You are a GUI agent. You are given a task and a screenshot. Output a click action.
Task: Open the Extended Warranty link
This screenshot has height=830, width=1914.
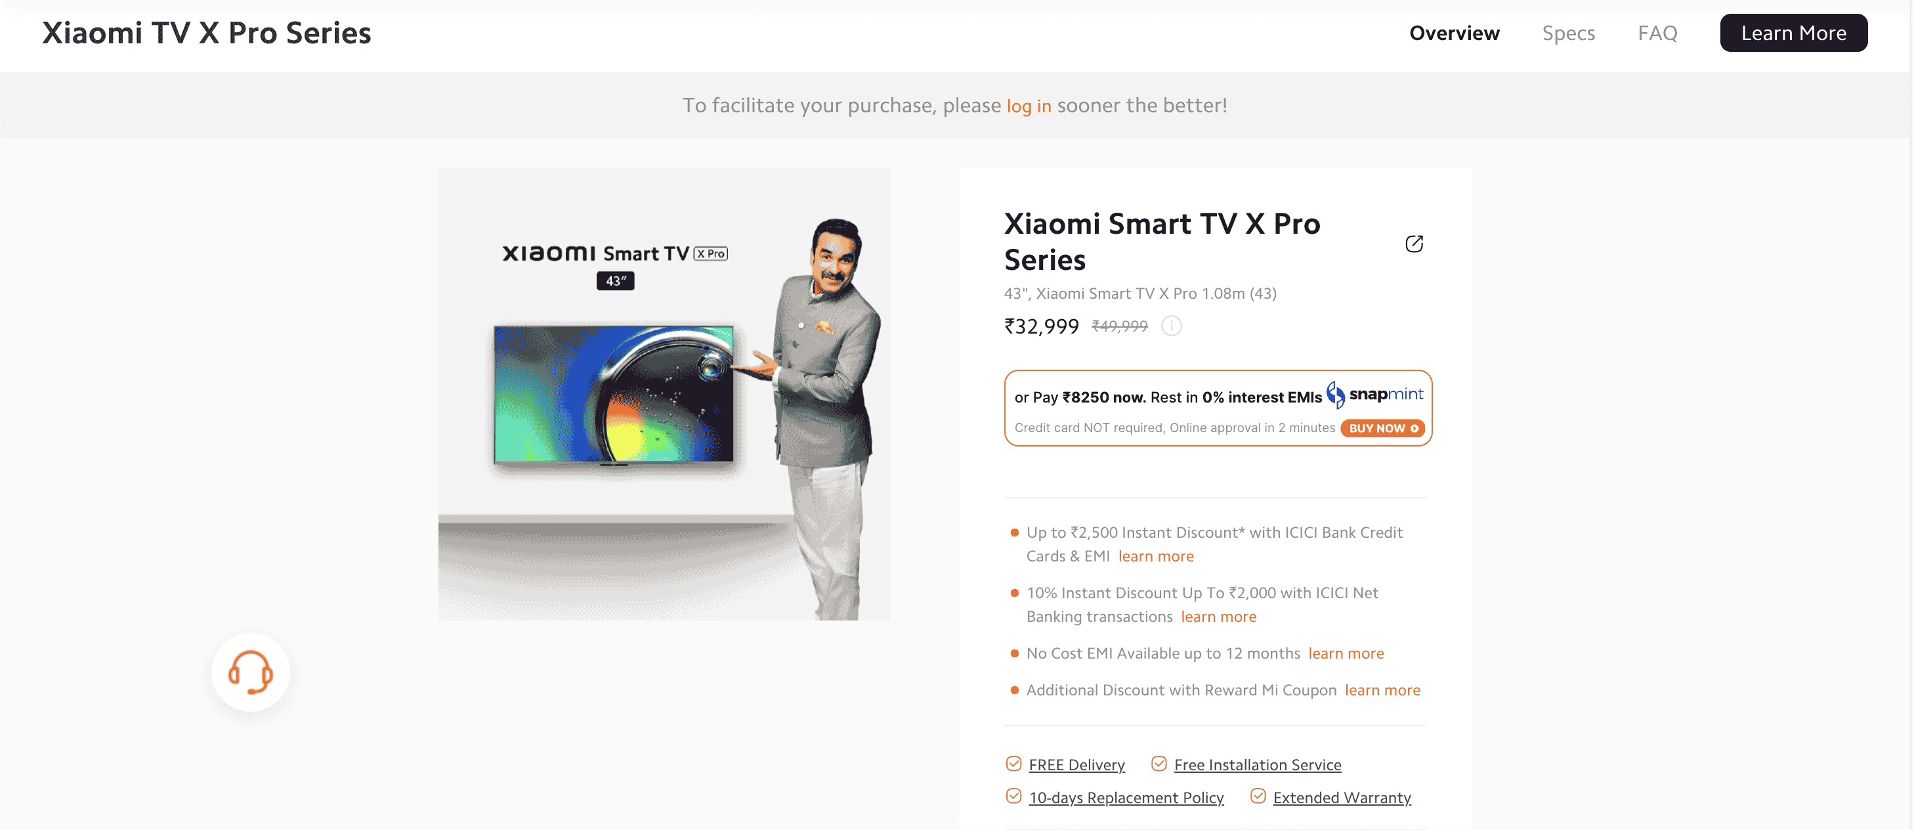click(x=1342, y=797)
